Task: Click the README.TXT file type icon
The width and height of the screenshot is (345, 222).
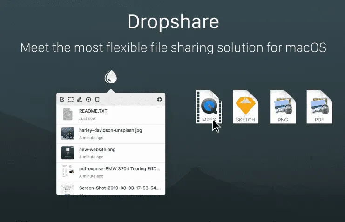Action: 68,114
